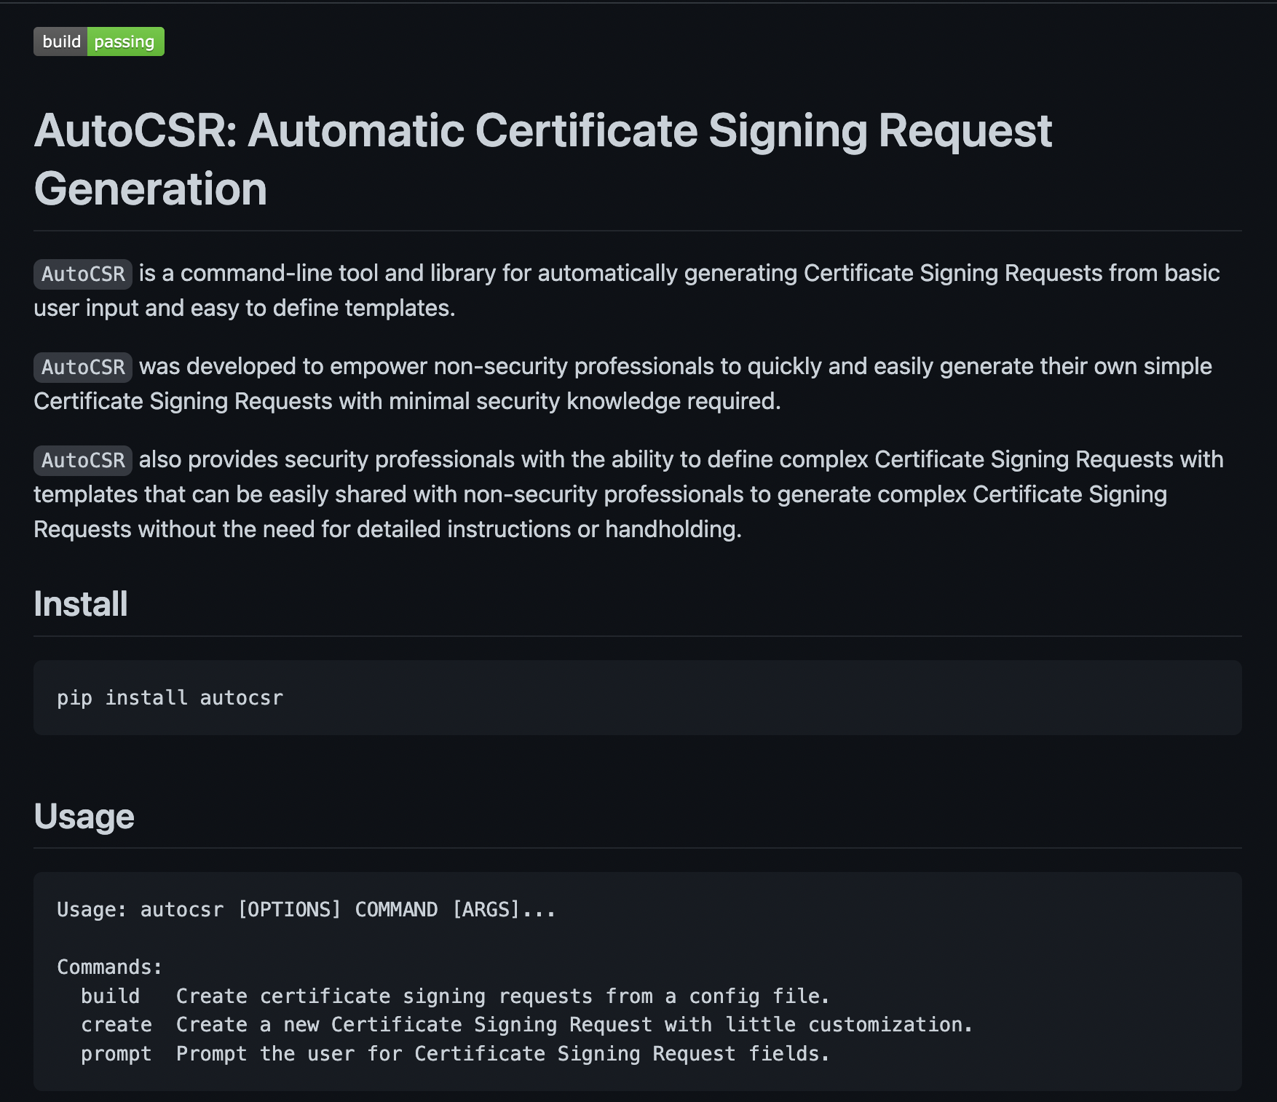The width and height of the screenshot is (1277, 1102).
Task: Click the Usage: autocsr [OPTIONS] line
Action: point(307,910)
